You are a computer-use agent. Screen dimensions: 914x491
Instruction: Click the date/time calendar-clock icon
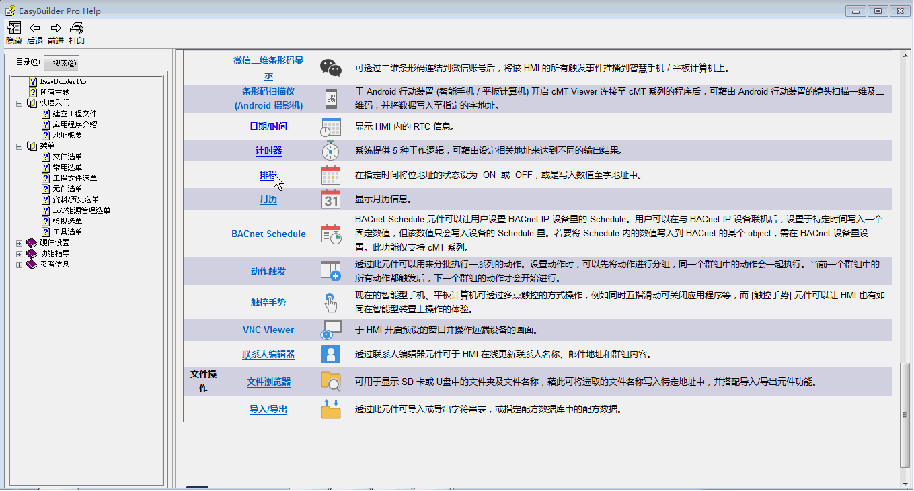click(x=331, y=126)
